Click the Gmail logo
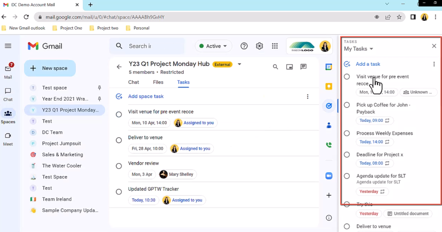This screenshot has height=232, width=442. pyautogui.click(x=45, y=46)
